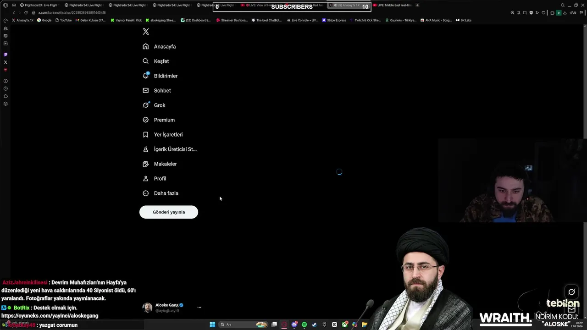
Task: Open the X icon in Opera sidebar
Action: pyautogui.click(x=6, y=62)
